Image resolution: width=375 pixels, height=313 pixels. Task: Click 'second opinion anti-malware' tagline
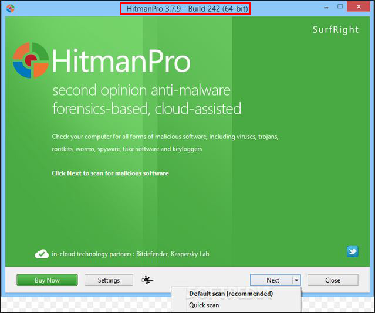point(141,90)
